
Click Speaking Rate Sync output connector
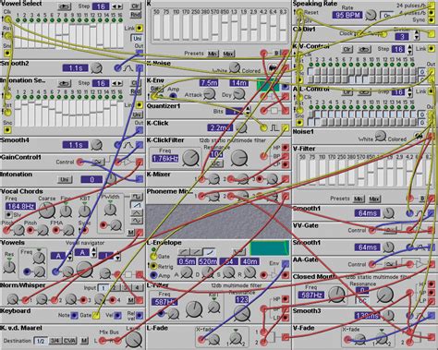point(432,20)
